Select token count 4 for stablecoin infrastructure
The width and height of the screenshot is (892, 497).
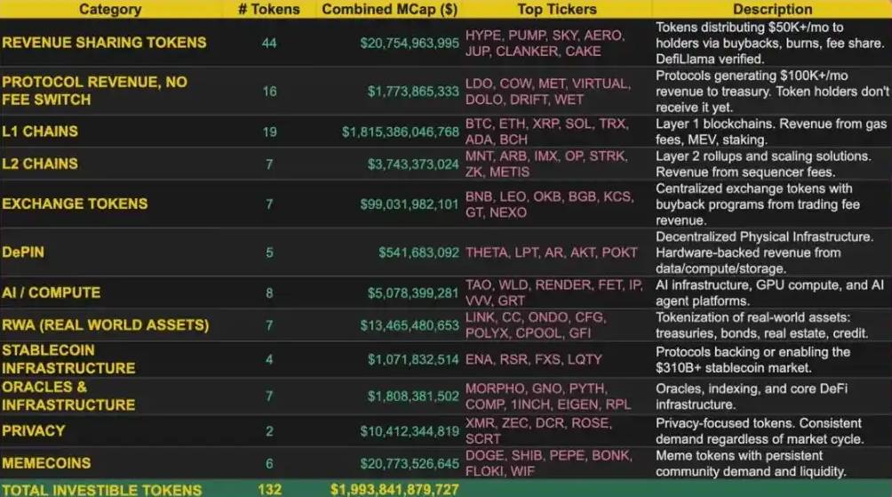click(270, 360)
